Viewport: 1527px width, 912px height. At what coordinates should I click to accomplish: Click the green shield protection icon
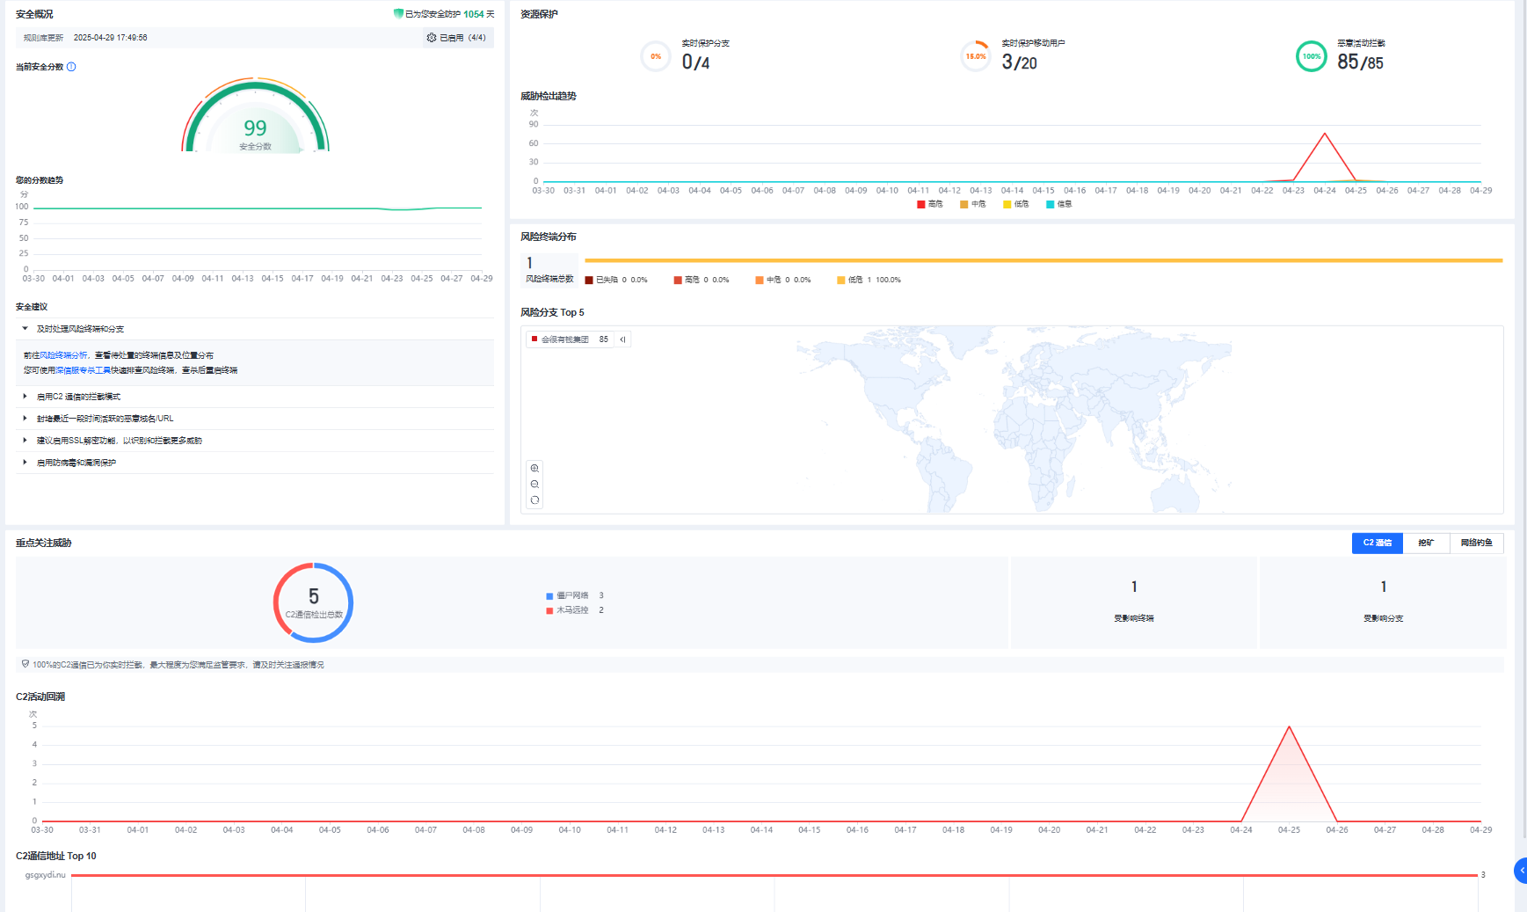click(398, 14)
